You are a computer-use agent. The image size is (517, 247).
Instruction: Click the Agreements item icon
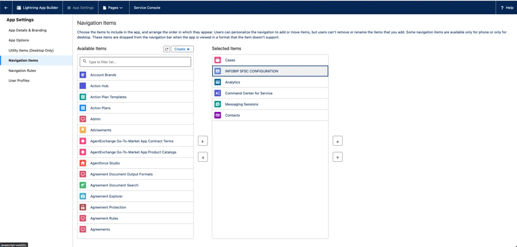[x=83, y=229]
